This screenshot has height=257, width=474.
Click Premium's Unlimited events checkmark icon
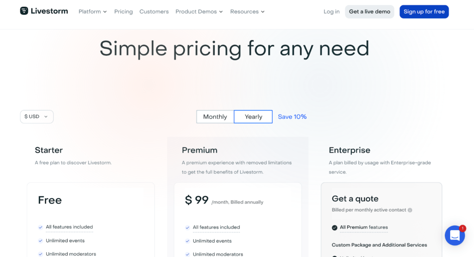click(x=187, y=241)
